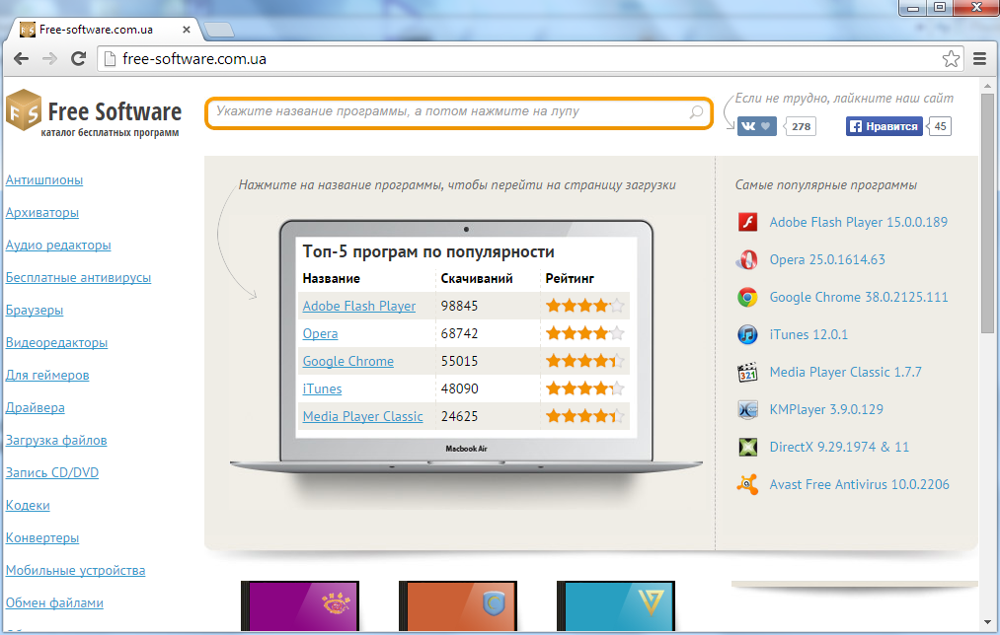
Task: Select the Мобильные устройства category link
Action: pyautogui.click(x=75, y=570)
